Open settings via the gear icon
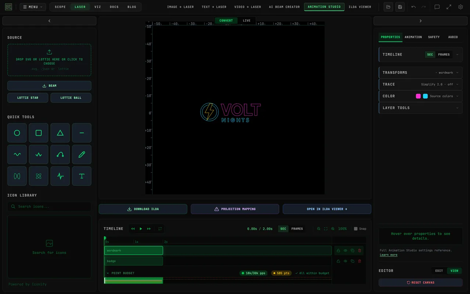470x294 pixels. (460, 7)
